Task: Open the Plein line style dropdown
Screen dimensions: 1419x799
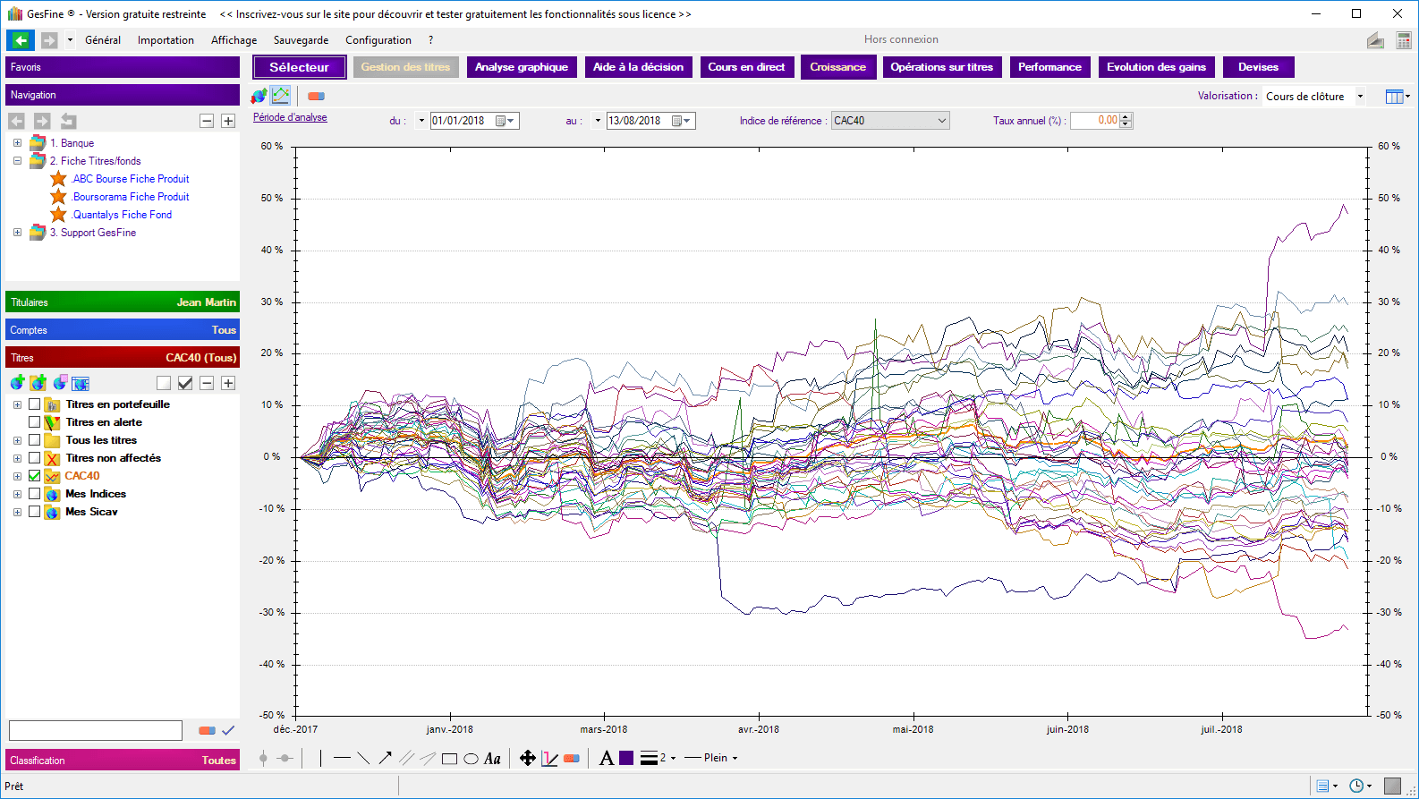Action: pyautogui.click(x=735, y=758)
